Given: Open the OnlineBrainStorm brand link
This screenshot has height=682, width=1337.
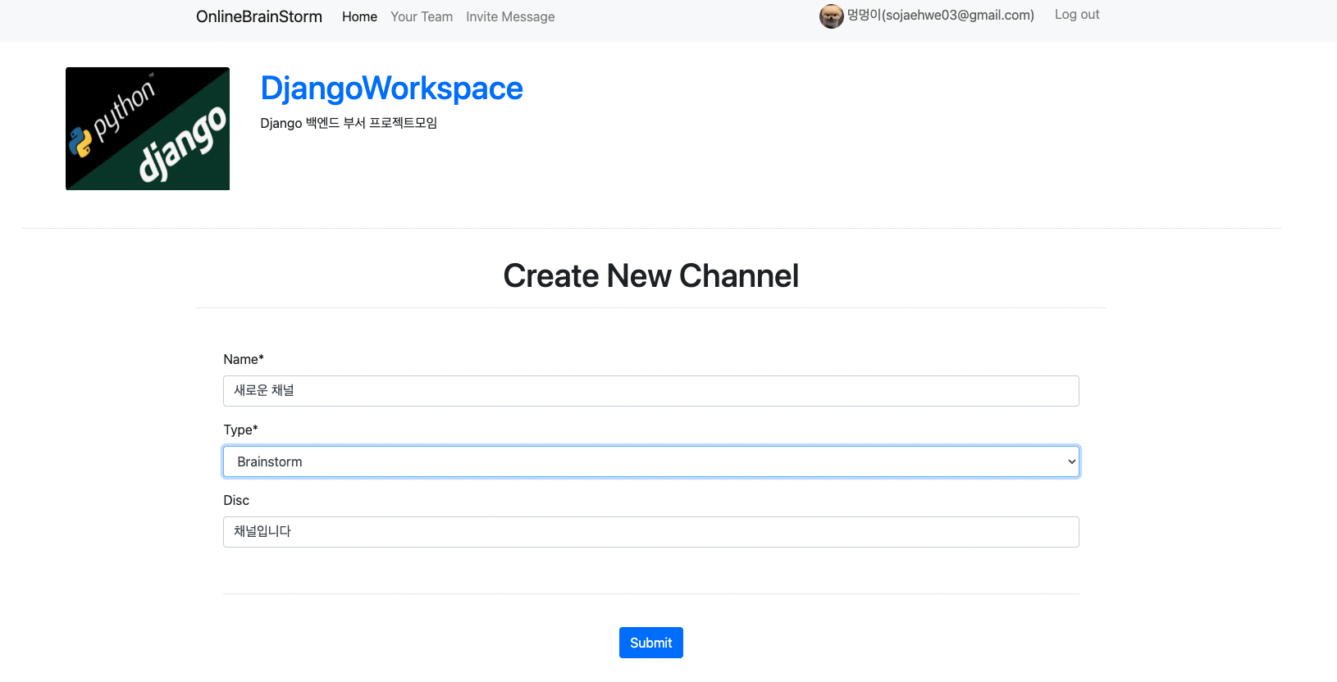Looking at the screenshot, I should 259,16.
